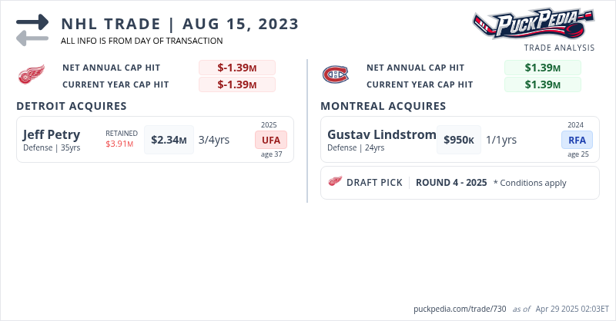
Task: Click the Round 4 - 2025 draft pick
Action: [x=451, y=183]
